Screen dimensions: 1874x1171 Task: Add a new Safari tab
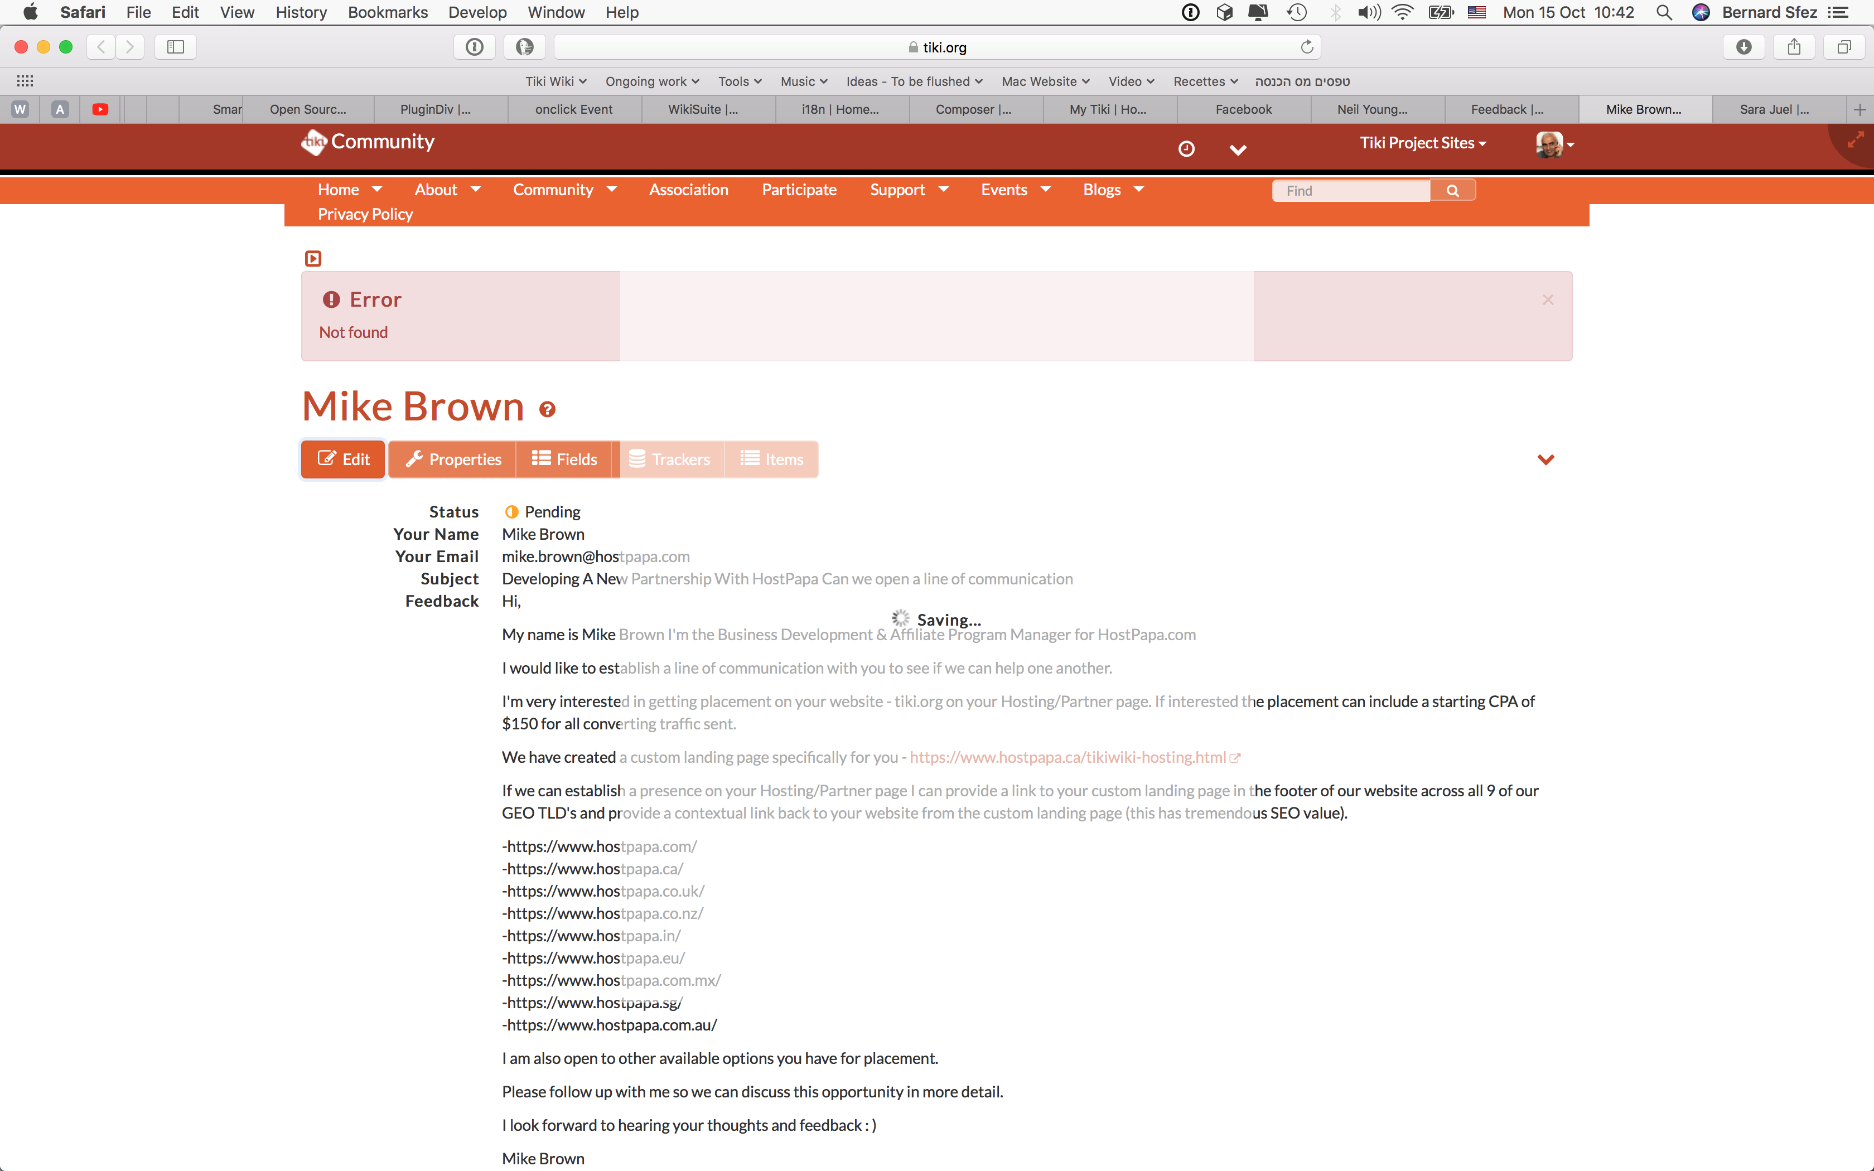click(1860, 109)
